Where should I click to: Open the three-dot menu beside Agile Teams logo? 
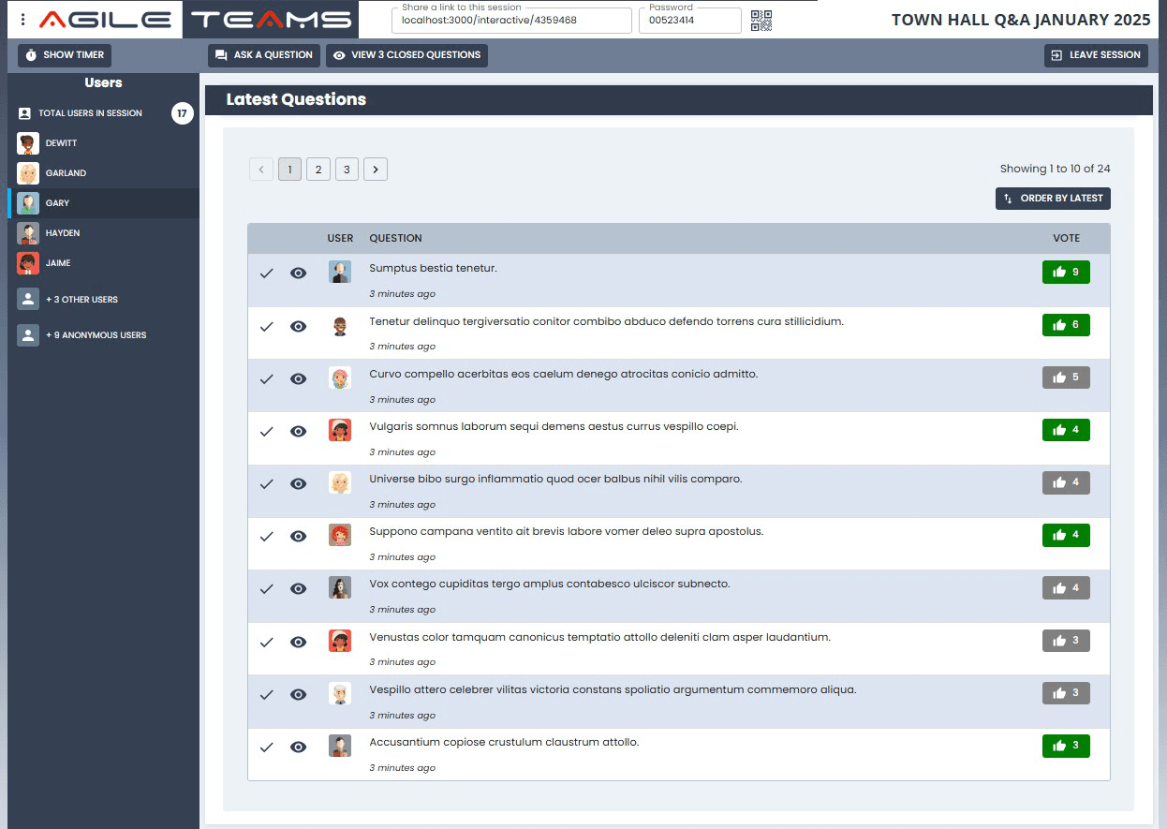coord(23,20)
